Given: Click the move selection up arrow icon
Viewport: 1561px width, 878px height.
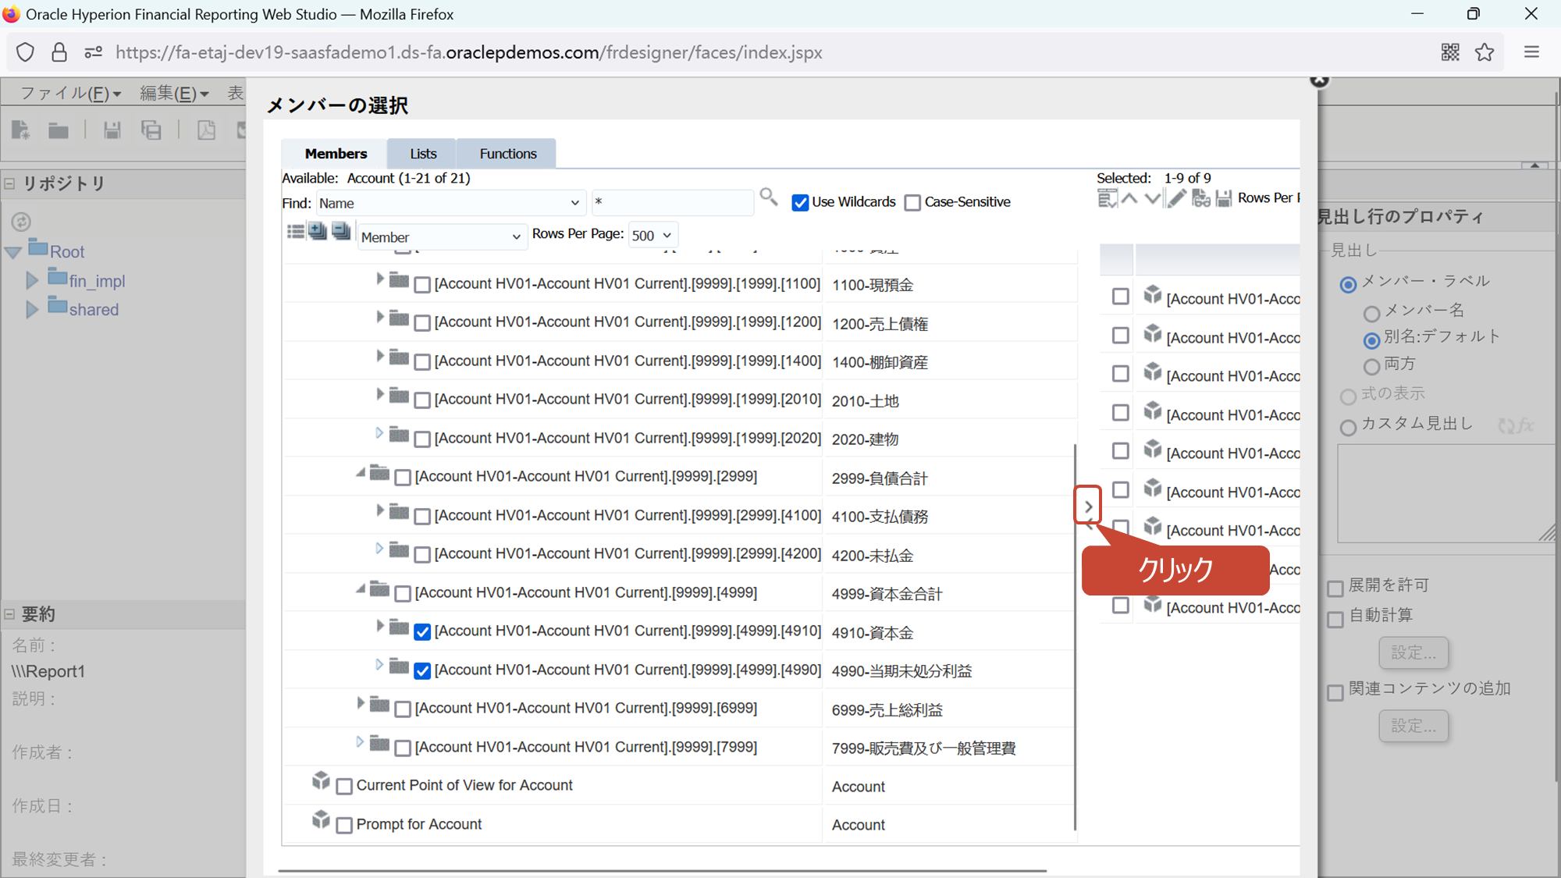Looking at the screenshot, I should (1129, 198).
